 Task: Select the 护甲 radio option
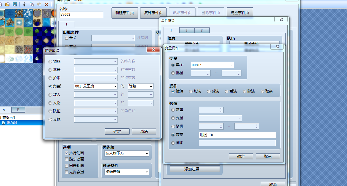50,78
